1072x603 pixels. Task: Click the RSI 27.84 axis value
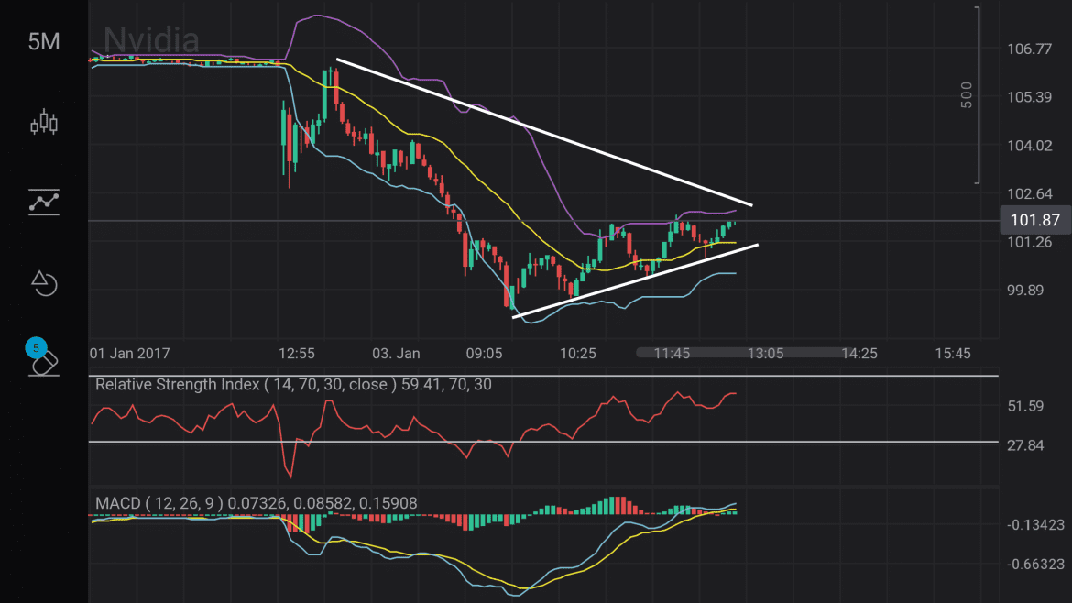coord(1025,445)
